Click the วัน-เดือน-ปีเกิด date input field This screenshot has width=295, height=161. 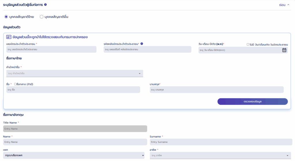tap(239, 50)
